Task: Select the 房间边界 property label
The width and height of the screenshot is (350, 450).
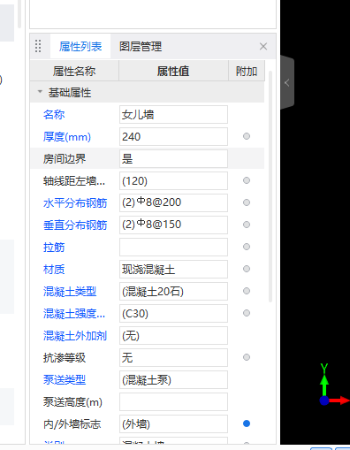Action: tap(65, 159)
